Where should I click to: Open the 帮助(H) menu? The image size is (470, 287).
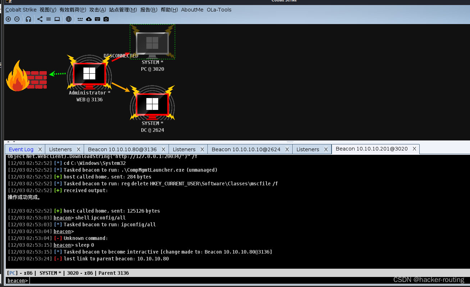(x=169, y=10)
